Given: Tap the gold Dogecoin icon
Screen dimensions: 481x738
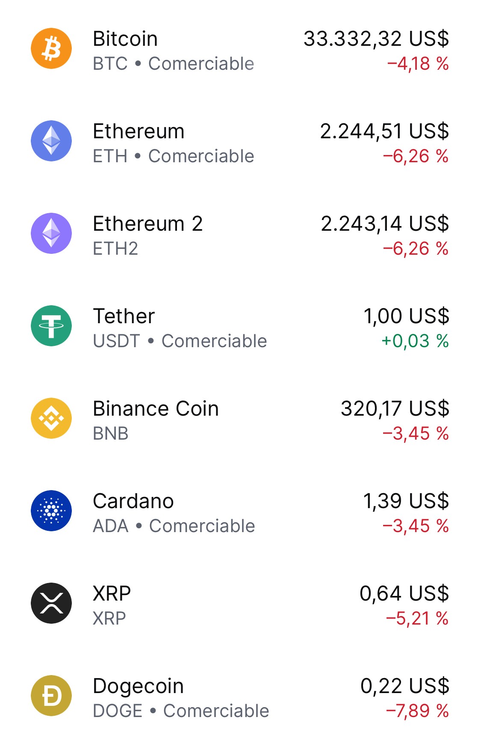Looking at the screenshot, I should pyautogui.click(x=51, y=696).
